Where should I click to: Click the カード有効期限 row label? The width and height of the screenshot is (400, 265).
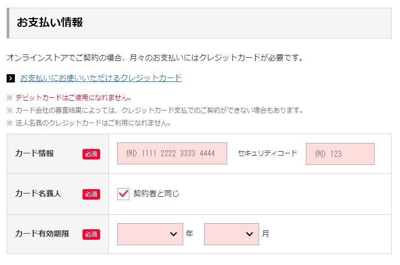click(42, 234)
